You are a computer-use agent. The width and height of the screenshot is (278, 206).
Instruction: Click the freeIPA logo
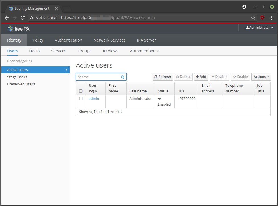(19, 28)
